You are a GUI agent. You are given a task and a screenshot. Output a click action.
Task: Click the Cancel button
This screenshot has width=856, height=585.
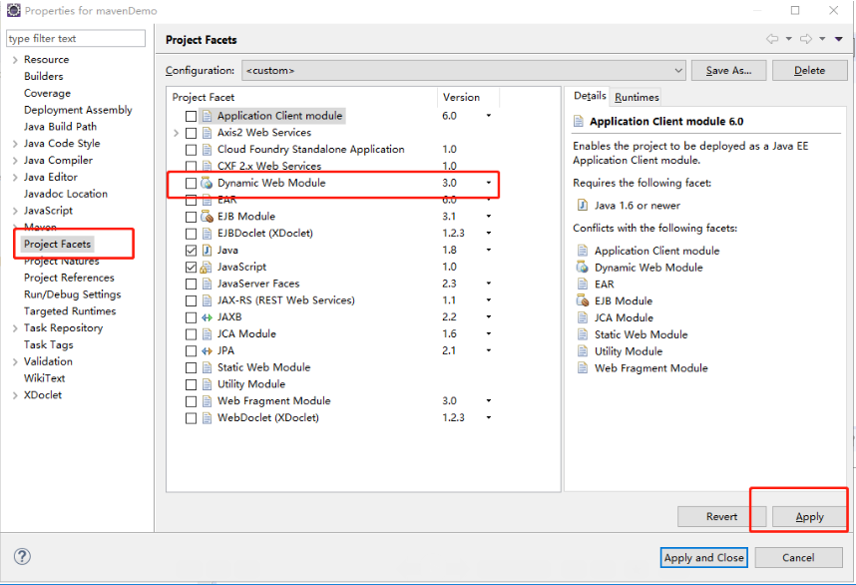(x=798, y=558)
